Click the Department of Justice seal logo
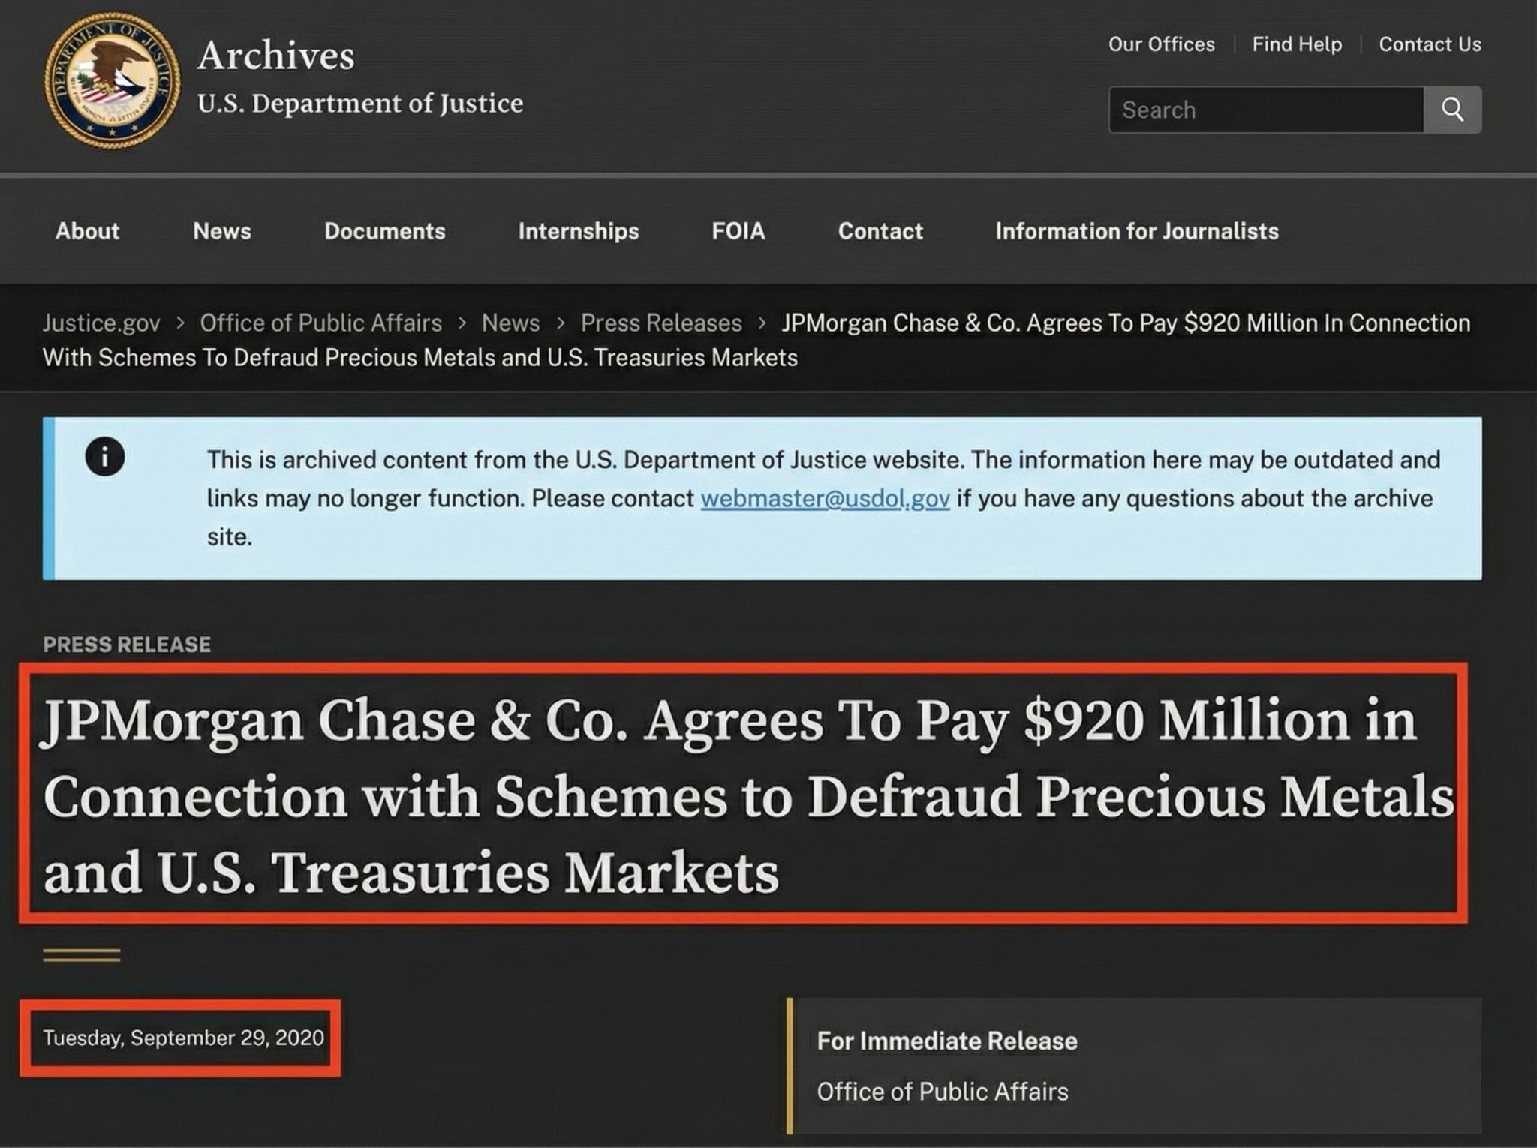Screen dimensions: 1537x1148 112,79
